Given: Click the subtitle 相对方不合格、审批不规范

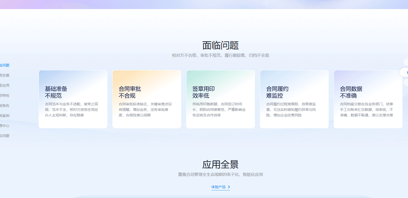Looking at the screenshot, I should click(221, 55).
